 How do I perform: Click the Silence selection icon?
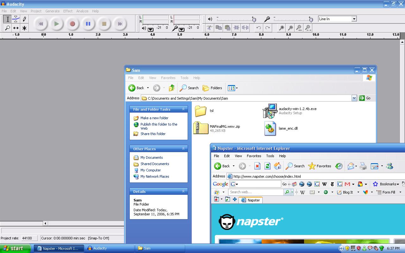tap(245, 28)
